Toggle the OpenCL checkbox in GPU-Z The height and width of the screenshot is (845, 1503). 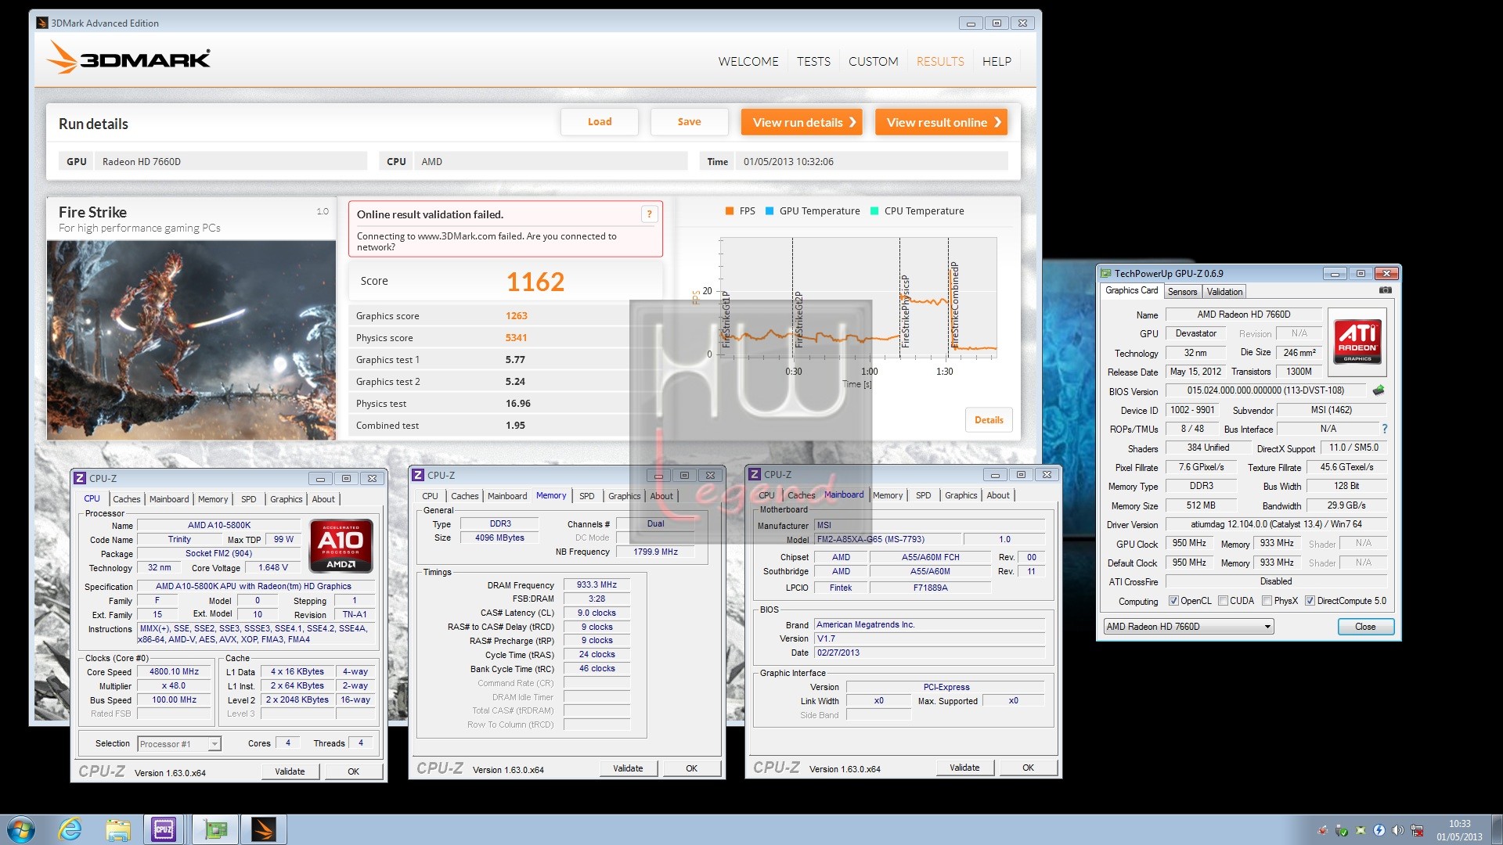(x=1173, y=601)
